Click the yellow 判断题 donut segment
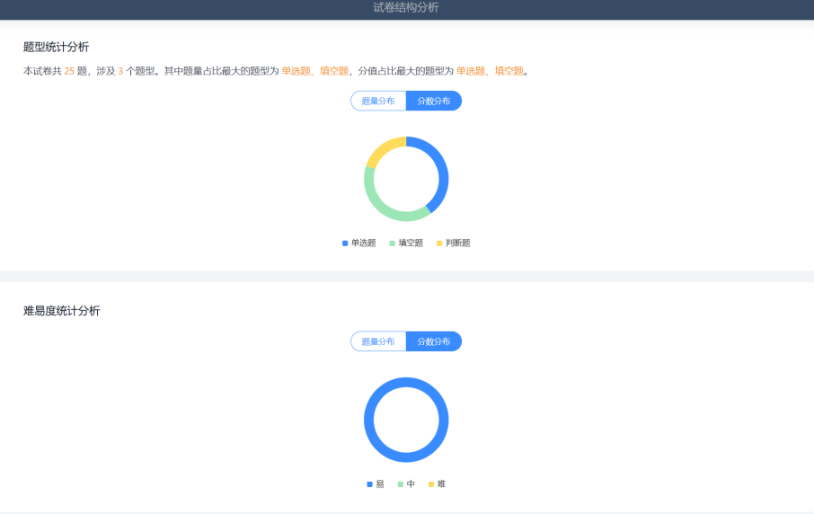This screenshot has width=814, height=514. coord(382,149)
